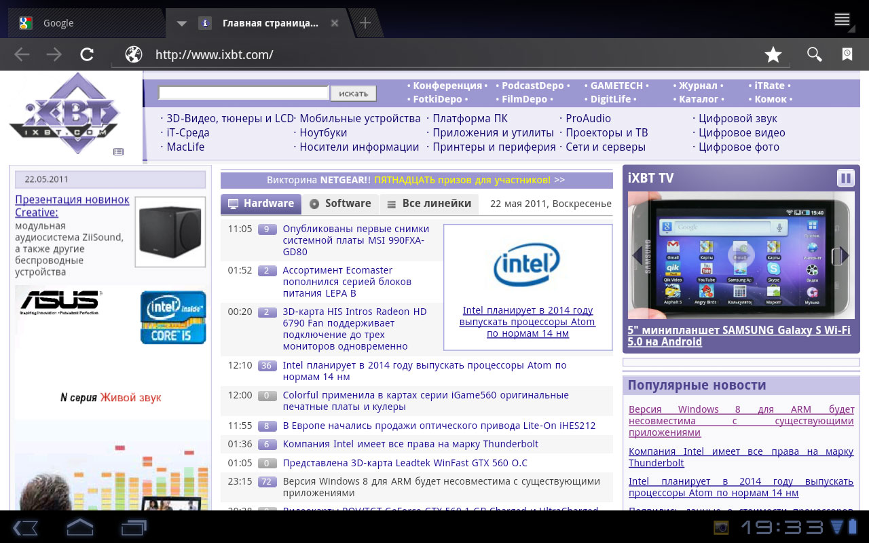Open search with the magnifier icon
The width and height of the screenshot is (869, 543).
(814, 55)
